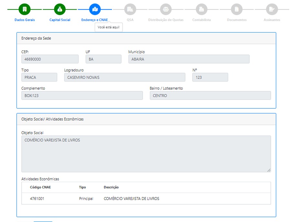Go to the QSA step icon

[130, 9]
